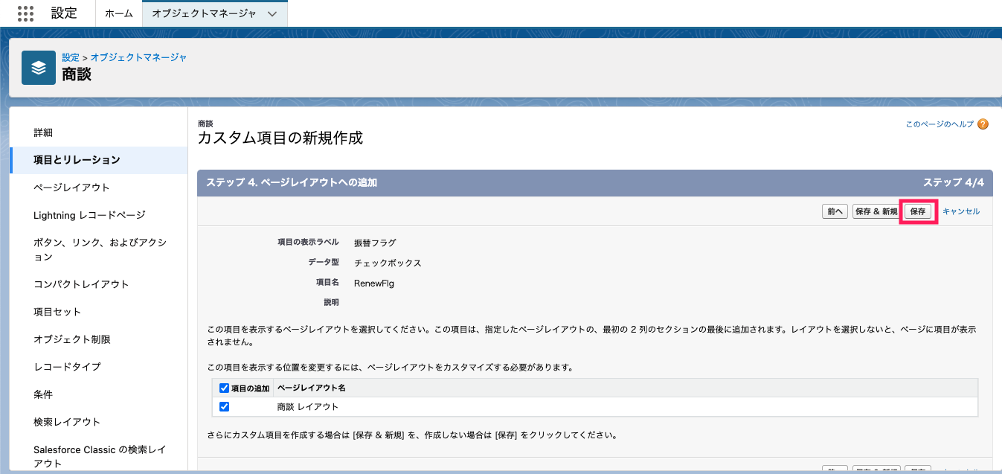Click the ステップ 4. ページレイアウトへの追加 header
This screenshot has height=474, width=1002.
[292, 182]
